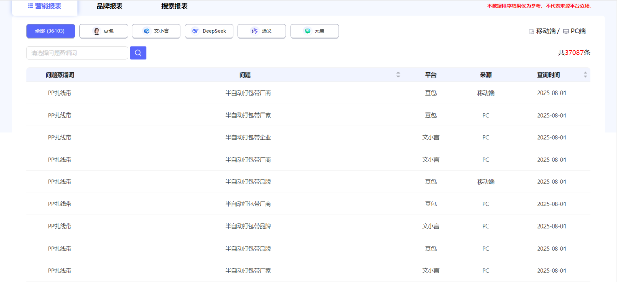Click the red 37087 total count
This screenshot has width=617, height=282.
(x=574, y=53)
